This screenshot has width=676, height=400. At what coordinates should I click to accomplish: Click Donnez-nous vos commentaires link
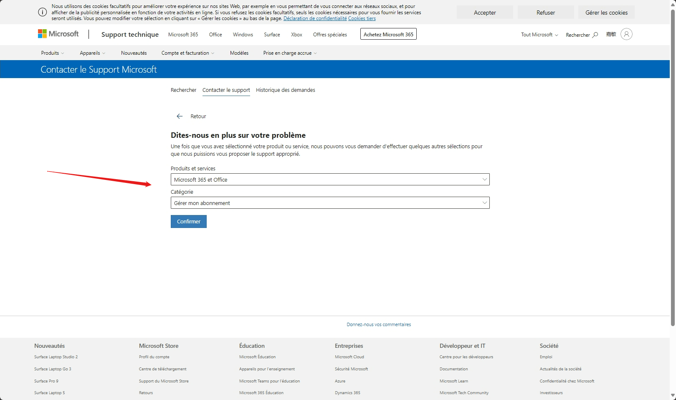click(379, 324)
